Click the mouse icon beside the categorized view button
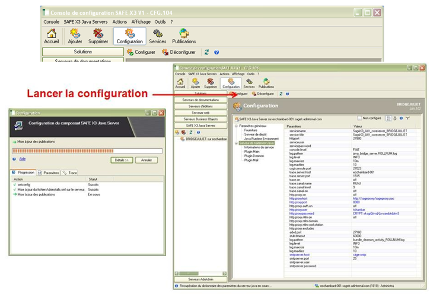The image size is (430, 294). point(395,119)
